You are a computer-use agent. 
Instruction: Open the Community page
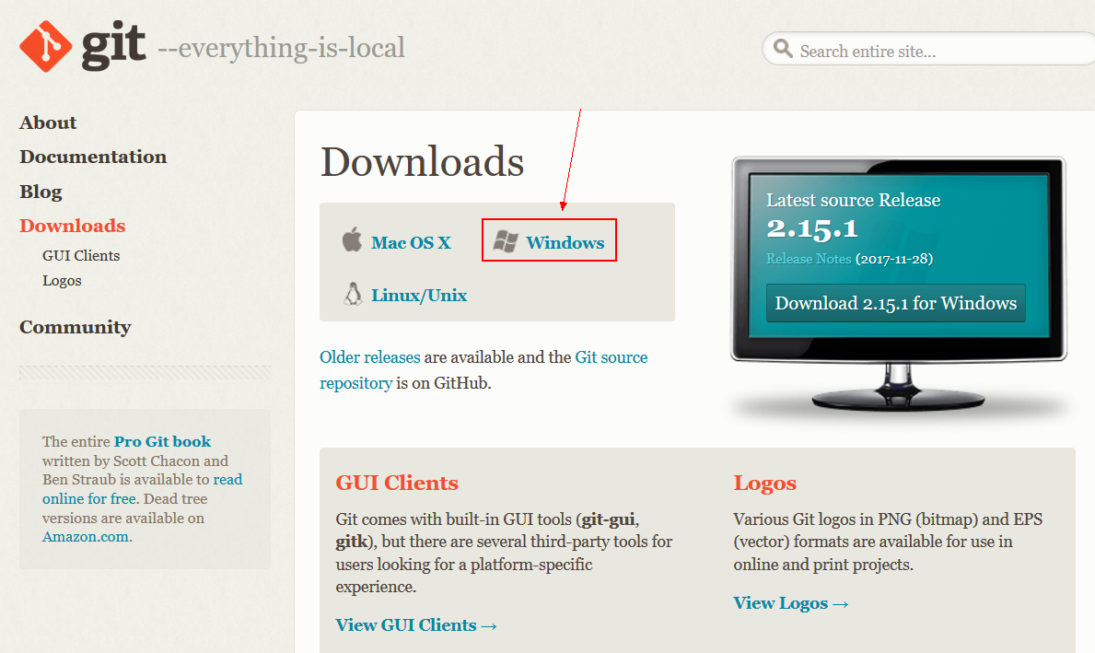(76, 327)
